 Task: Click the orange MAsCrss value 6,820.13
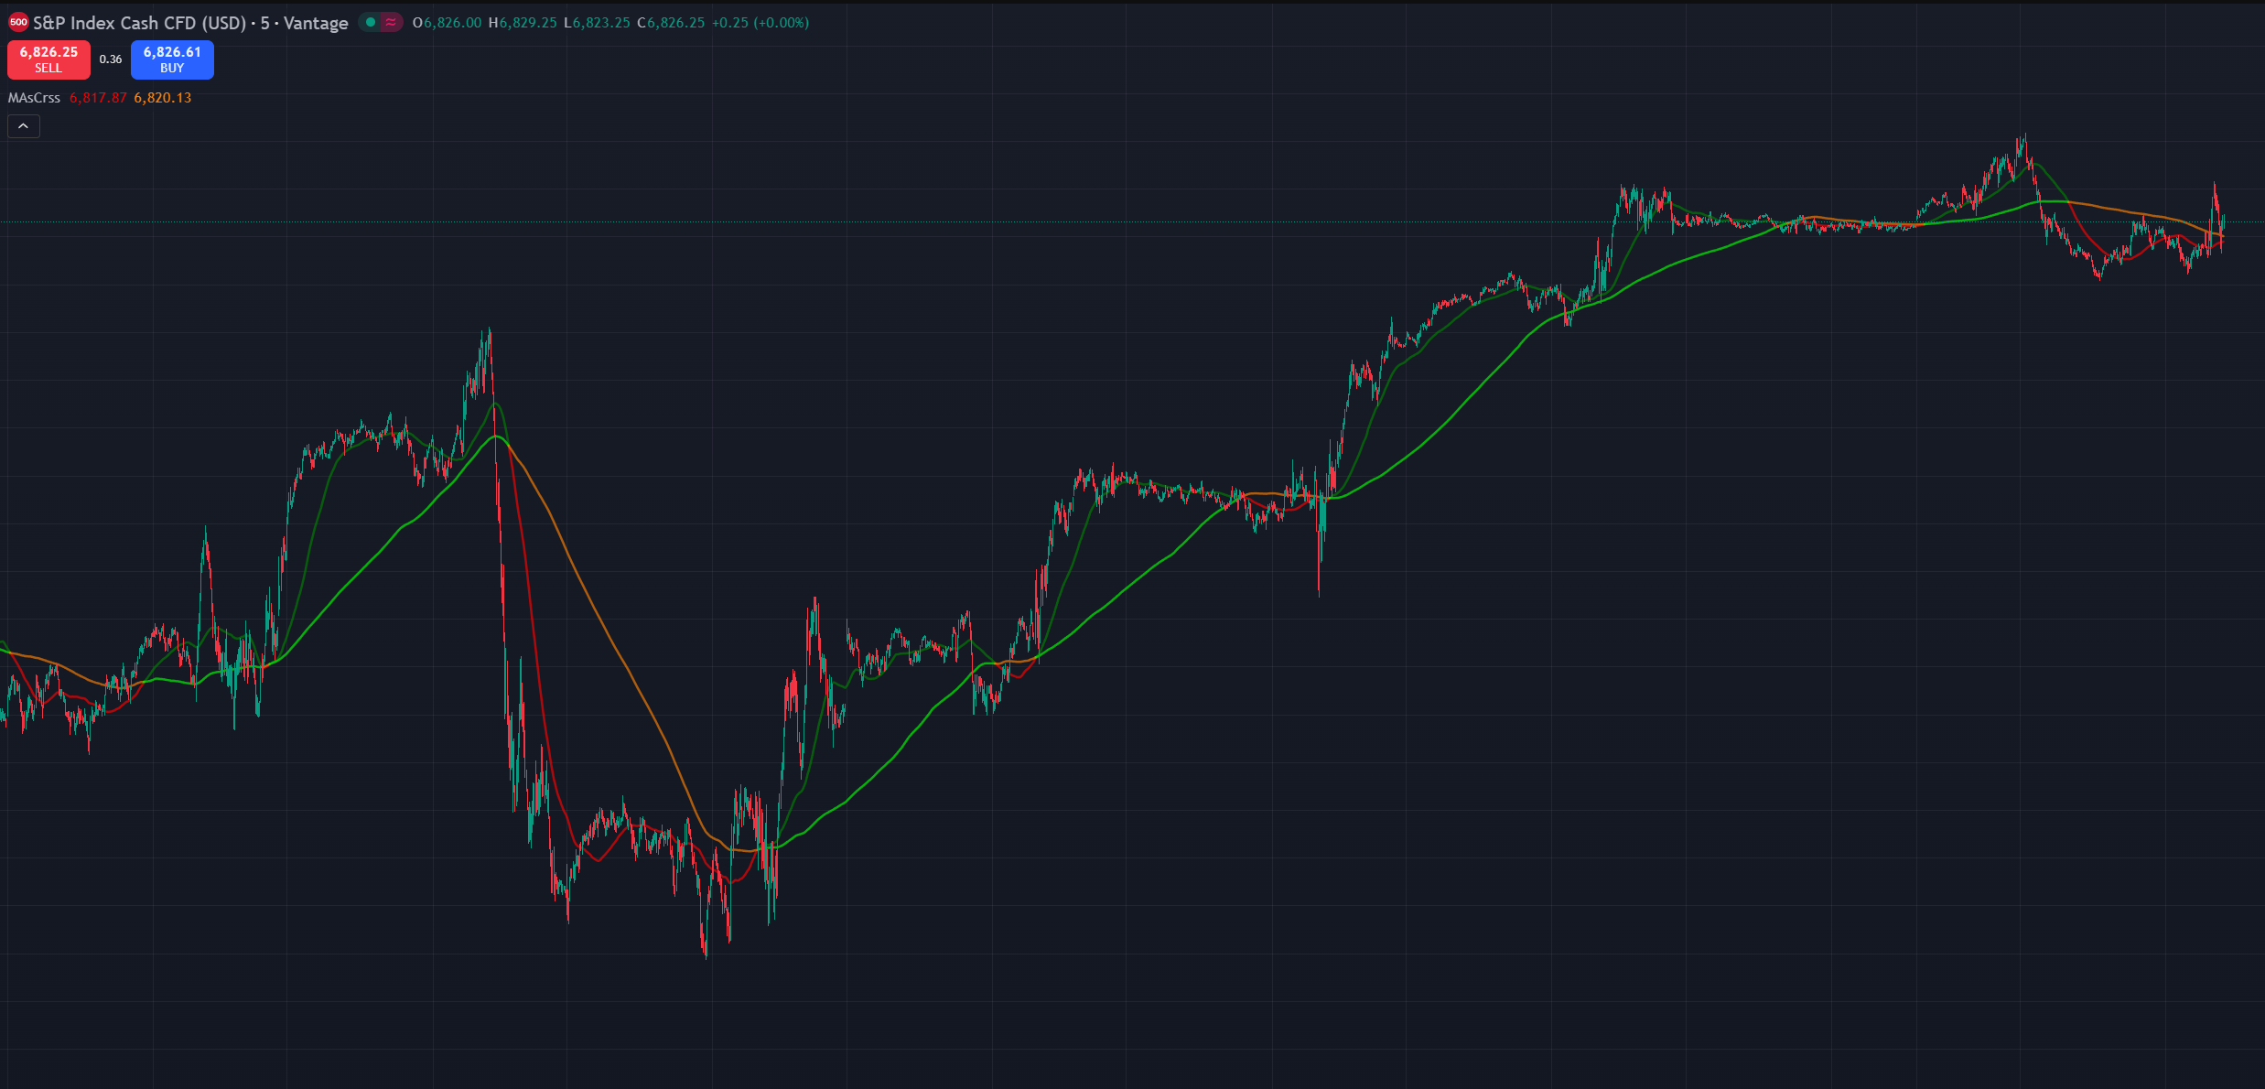click(x=163, y=98)
